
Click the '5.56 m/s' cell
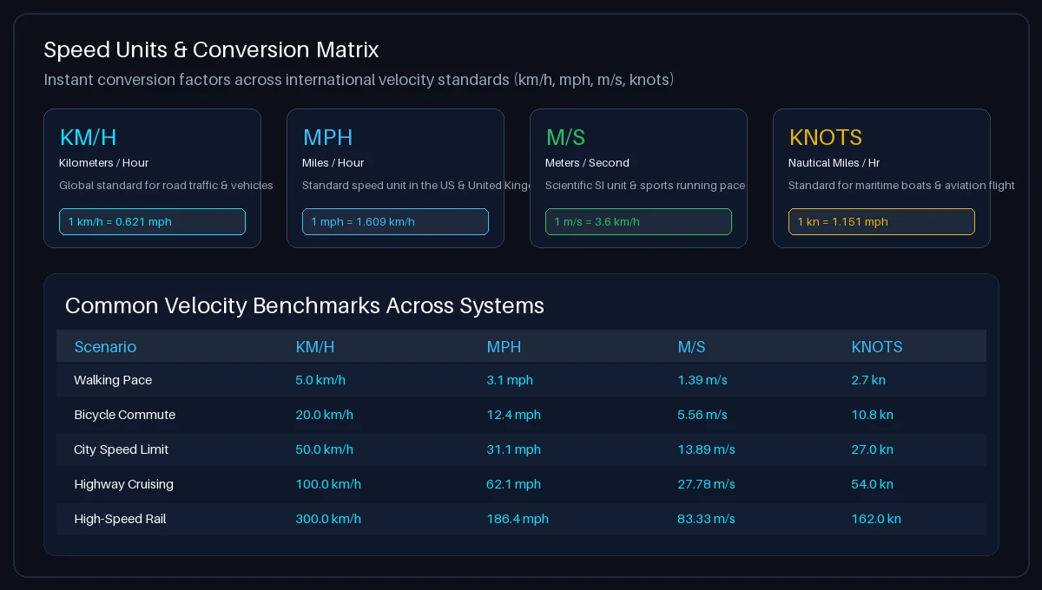702,415
